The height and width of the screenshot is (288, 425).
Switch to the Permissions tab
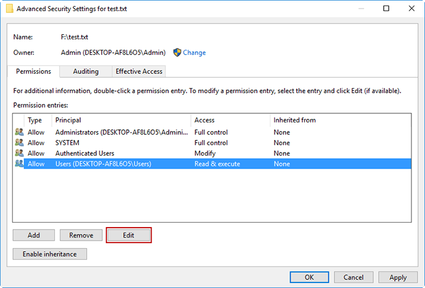click(x=34, y=71)
